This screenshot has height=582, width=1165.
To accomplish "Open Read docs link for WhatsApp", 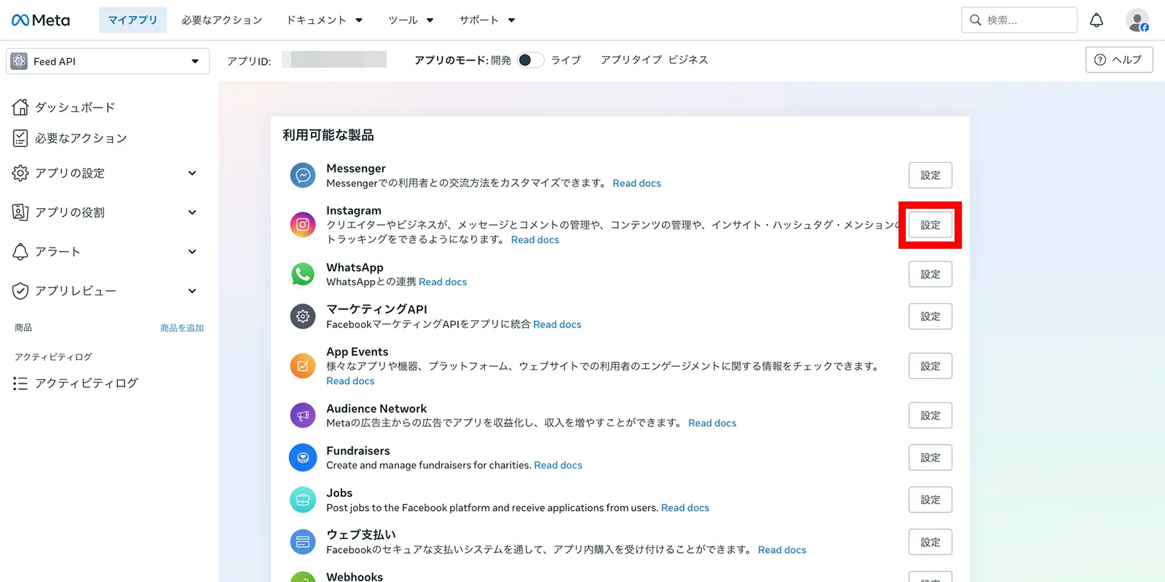I will [443, 282].
